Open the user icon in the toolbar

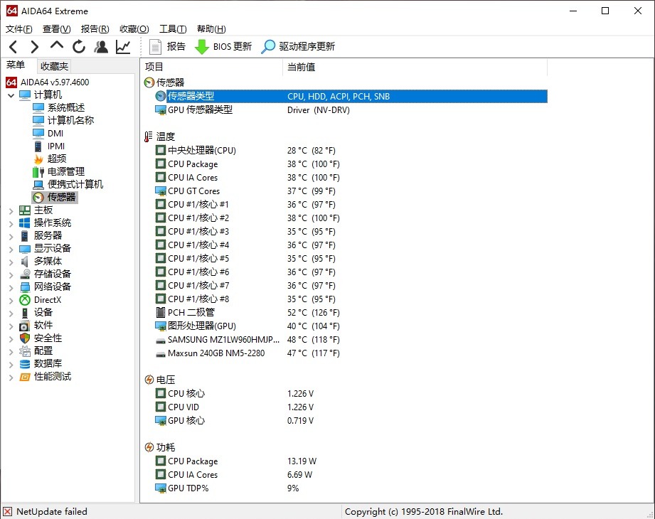101,46
